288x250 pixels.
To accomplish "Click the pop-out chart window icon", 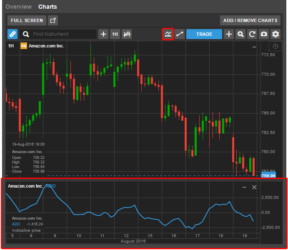I will (53, 20).
